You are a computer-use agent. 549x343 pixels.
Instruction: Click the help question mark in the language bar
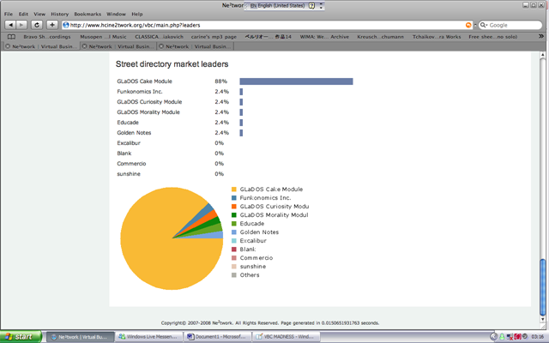311,6
